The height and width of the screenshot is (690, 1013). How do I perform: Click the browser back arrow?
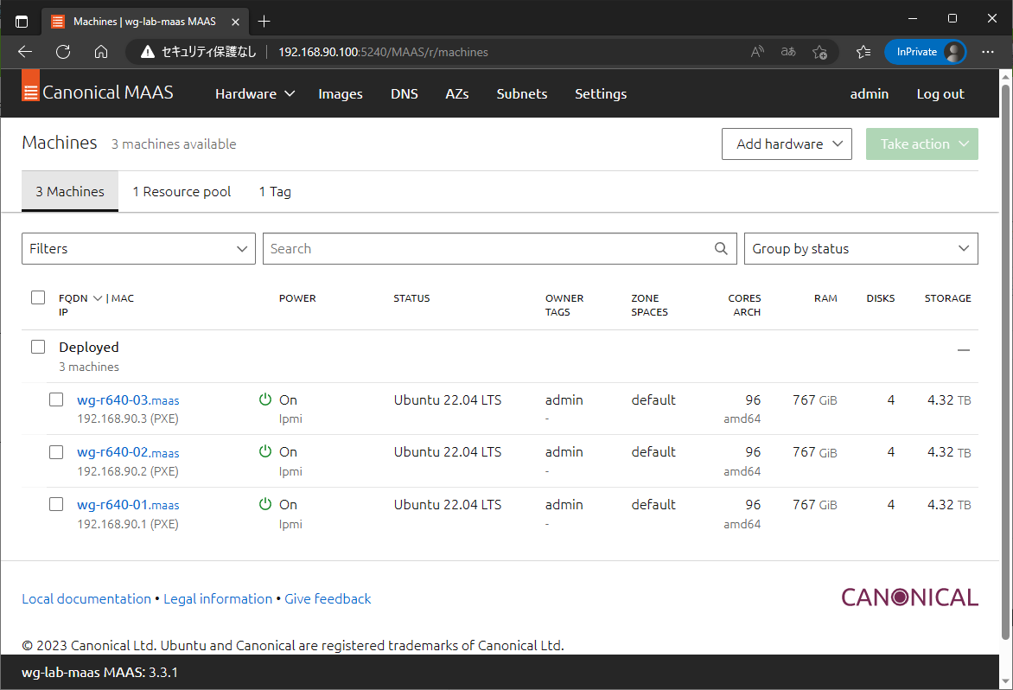pos(25,52)
